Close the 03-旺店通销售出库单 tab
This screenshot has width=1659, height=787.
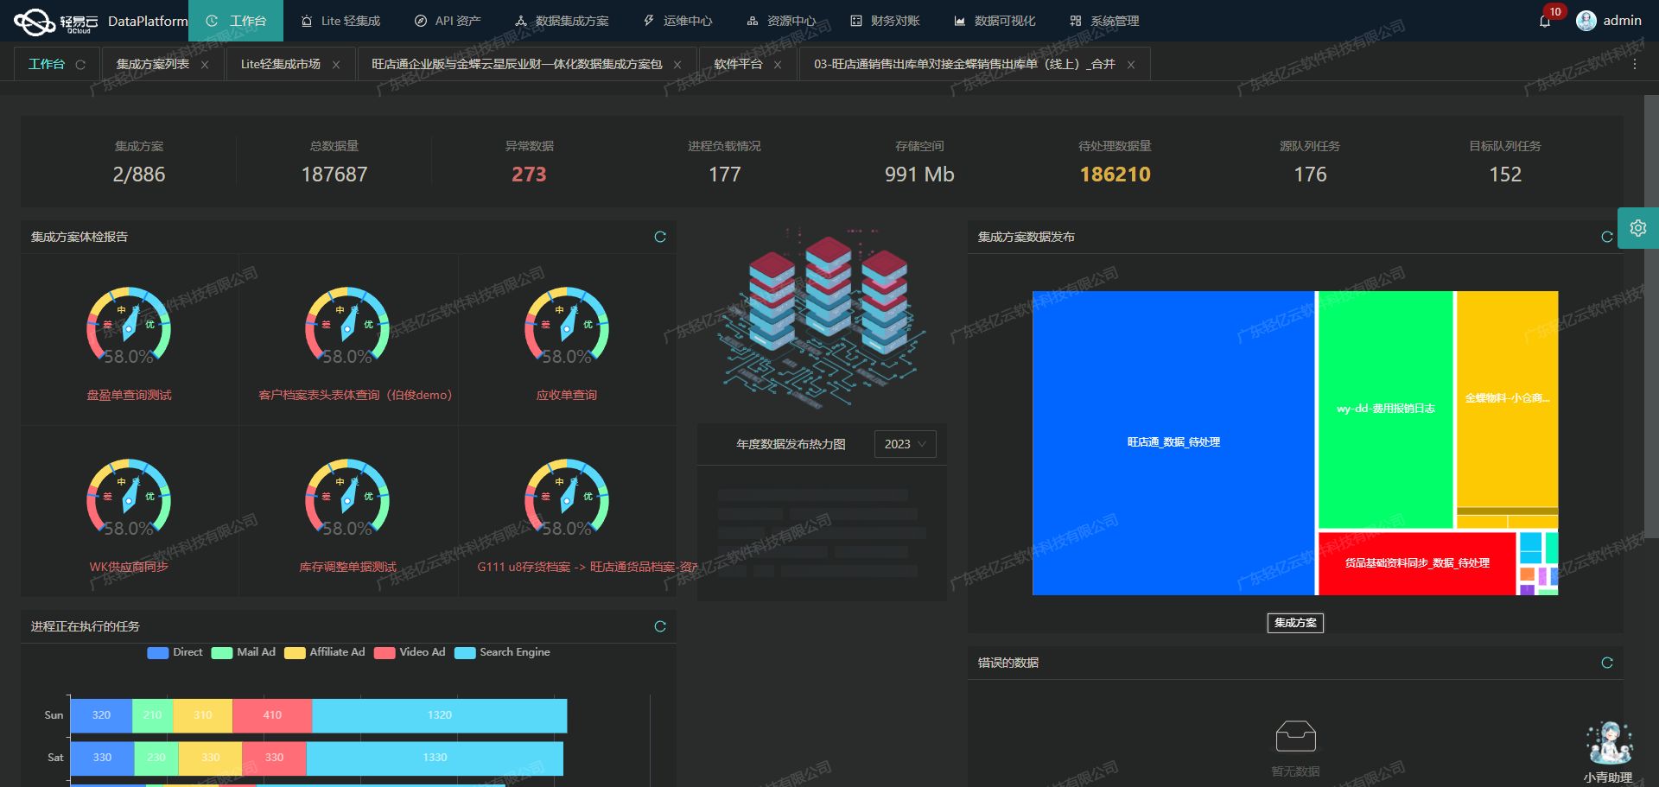(x=1131, y=65)
